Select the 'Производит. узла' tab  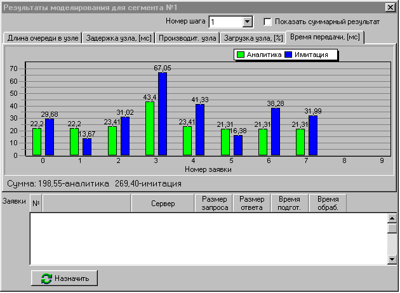187,38
